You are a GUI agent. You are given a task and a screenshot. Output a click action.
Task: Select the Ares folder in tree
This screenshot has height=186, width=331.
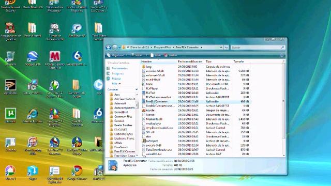tap(117, 95)
